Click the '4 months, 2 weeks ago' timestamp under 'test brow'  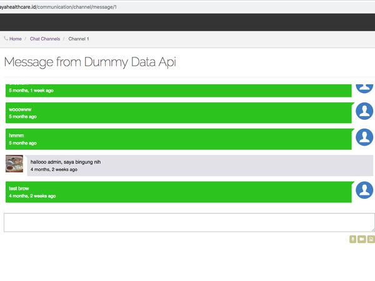(x=32, y=196)
